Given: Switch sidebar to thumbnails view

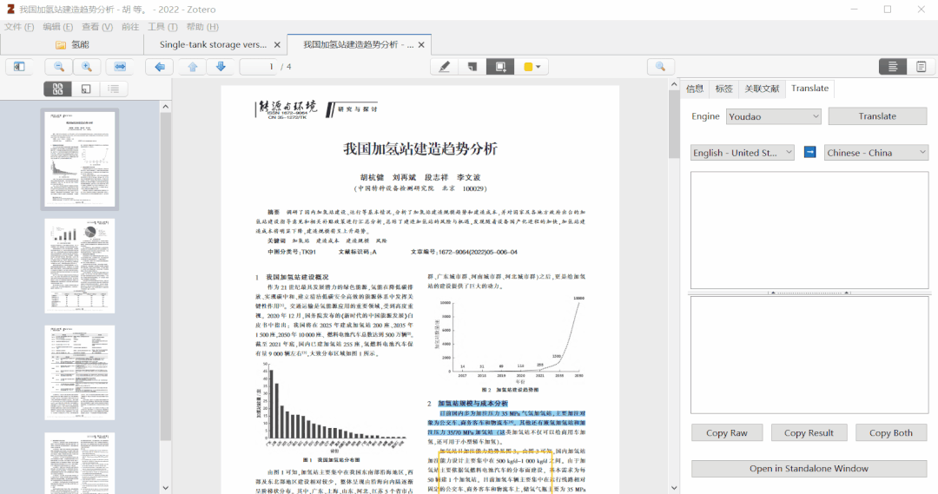Looking at the screenshot, I should tap(58, 89).
